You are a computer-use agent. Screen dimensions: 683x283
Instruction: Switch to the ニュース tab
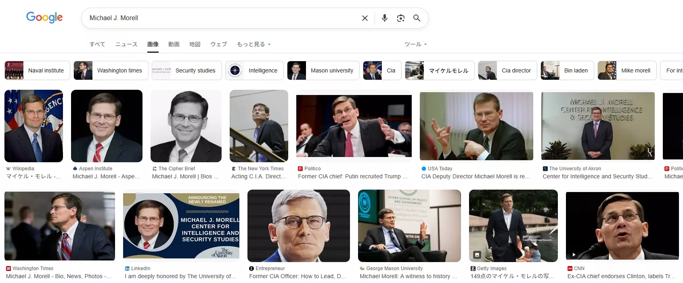pyautogui.click(x=126, y=44)
